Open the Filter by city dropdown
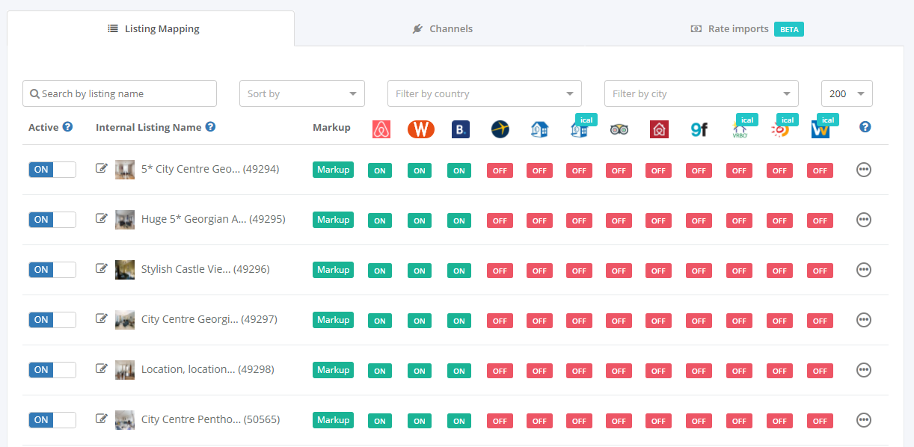Viewport: 914px width, 447px height. (x=702, y=93)
